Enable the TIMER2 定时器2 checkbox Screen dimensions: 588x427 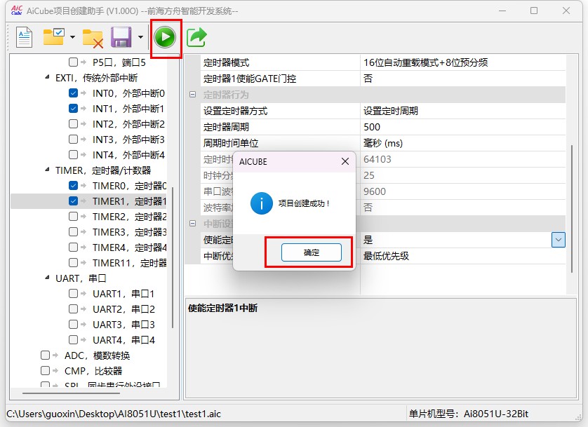pyautogui.click(x=73, y=217)
